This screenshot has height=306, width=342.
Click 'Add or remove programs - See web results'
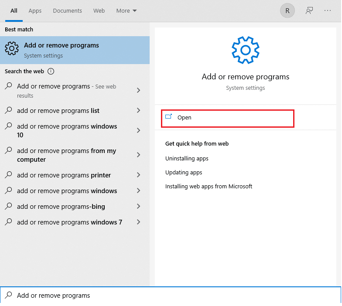click(66, 91)
